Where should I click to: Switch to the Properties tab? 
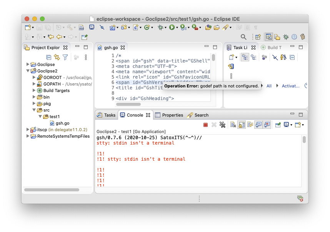coord(169,115)
